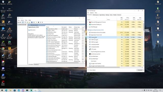The image size is (163, 92).
Task: Open the Overwatch desktop shortcut
Action: (x=9, y=16)
